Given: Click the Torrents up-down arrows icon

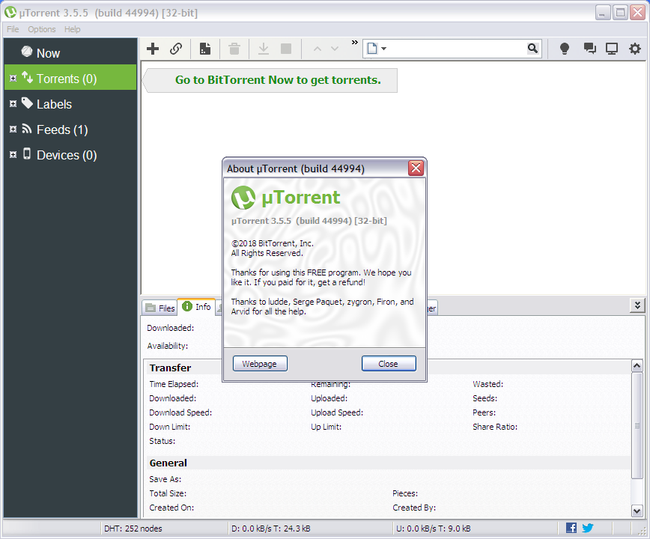Looking at the screenshot, I should click(28, 77).
